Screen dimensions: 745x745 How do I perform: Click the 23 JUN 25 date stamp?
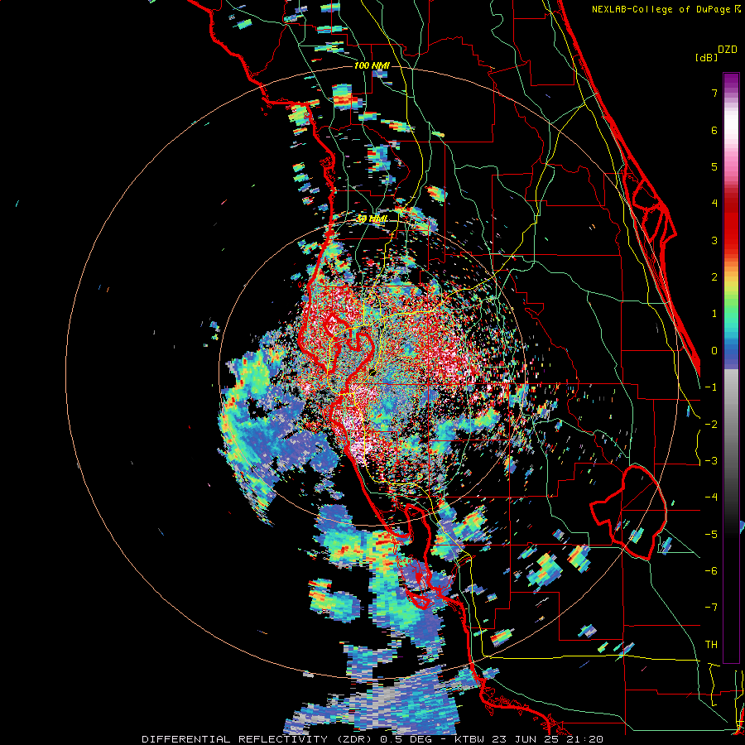[x=527, y=739]
